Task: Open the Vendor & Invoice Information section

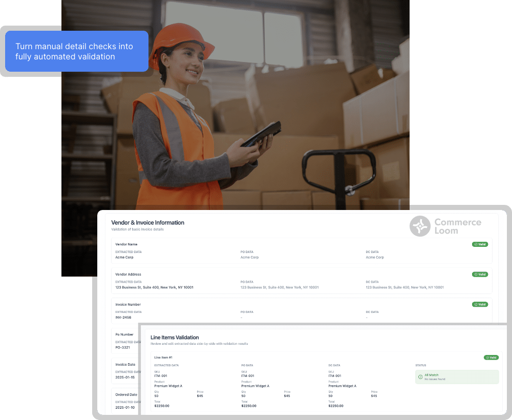Action: pyautogui.click(x=147, y=222)
